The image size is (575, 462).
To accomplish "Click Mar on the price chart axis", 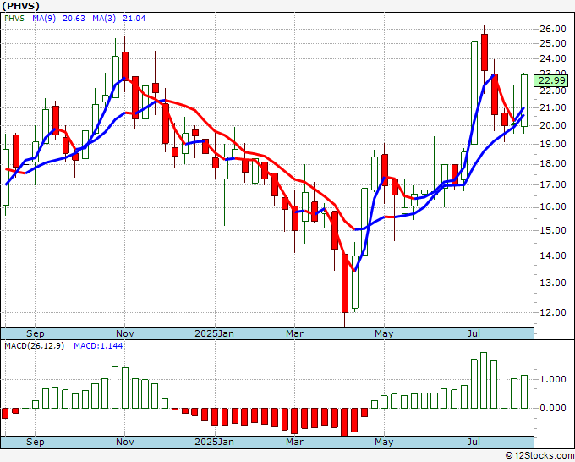I will coord(294,333).
